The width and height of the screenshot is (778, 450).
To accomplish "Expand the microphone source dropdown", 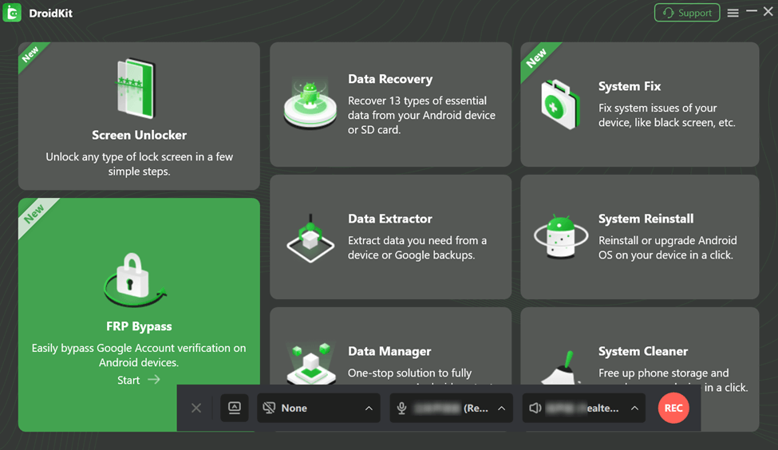I will [x=502, y=409].
